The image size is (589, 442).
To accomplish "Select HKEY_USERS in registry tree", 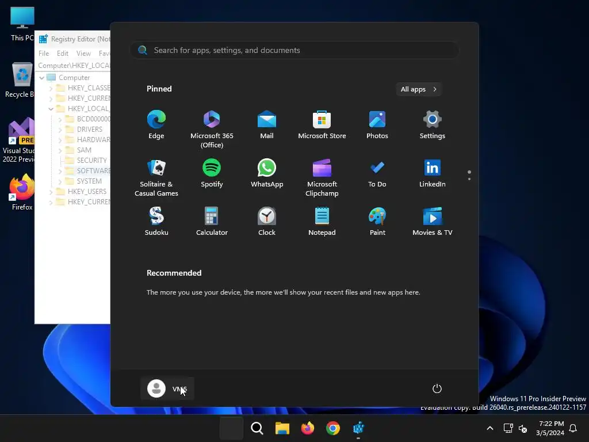I will click(x=87, y=192).
